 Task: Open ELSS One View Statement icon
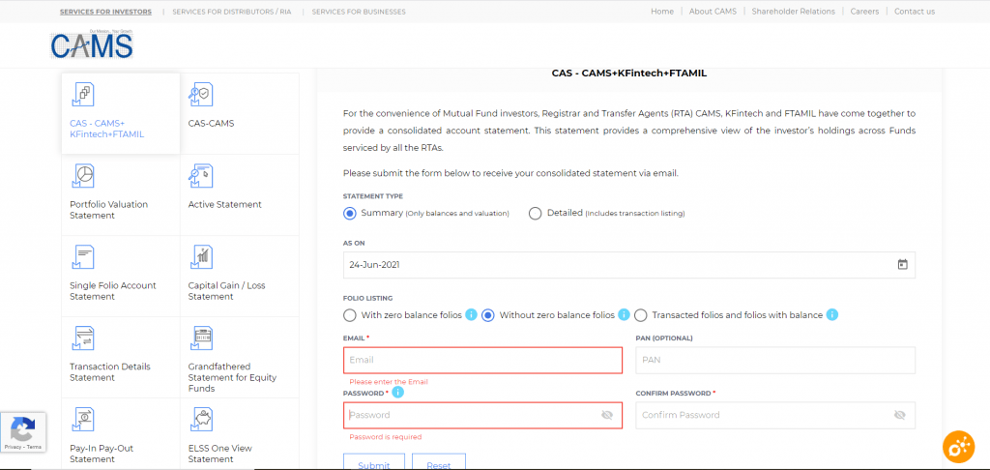[x=201, y=420]
